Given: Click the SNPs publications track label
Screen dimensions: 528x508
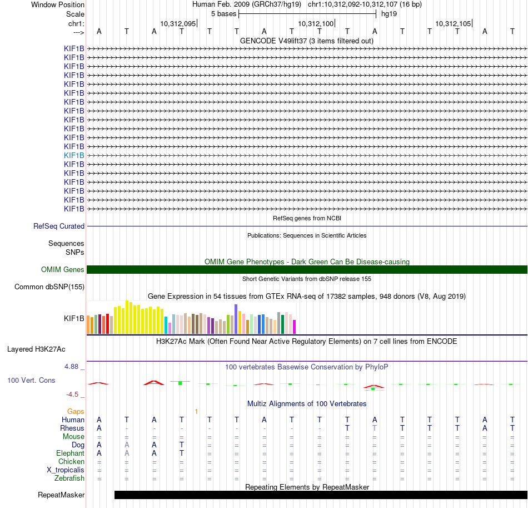Looking at the screenshot, I should click(x=75, y=252).
